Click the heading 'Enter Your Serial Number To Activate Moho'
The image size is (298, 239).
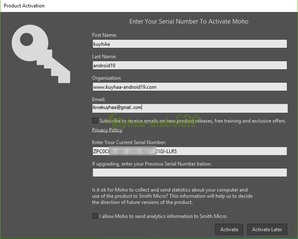[189, 21]
